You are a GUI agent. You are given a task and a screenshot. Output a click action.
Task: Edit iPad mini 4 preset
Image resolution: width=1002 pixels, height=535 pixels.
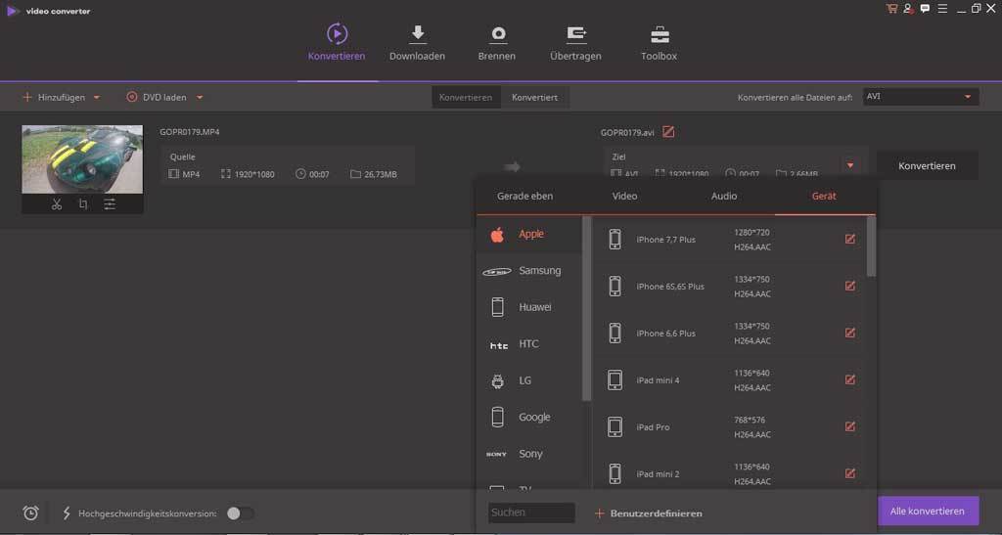point(850,379)
